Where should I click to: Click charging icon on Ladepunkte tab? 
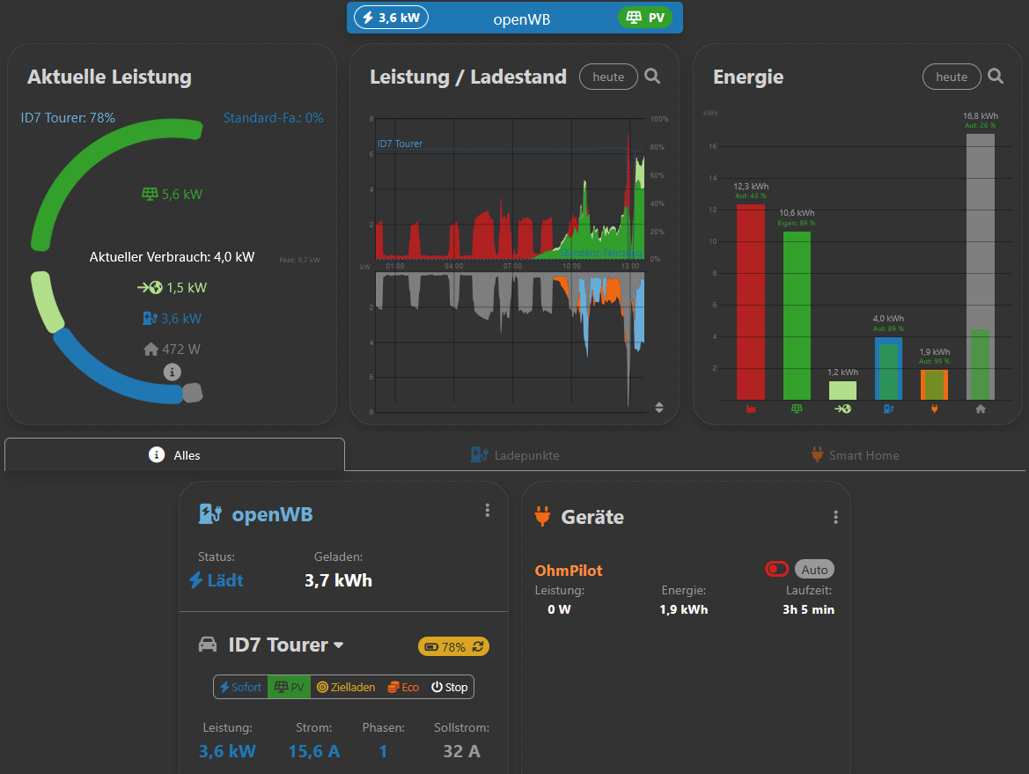point(479,454)
